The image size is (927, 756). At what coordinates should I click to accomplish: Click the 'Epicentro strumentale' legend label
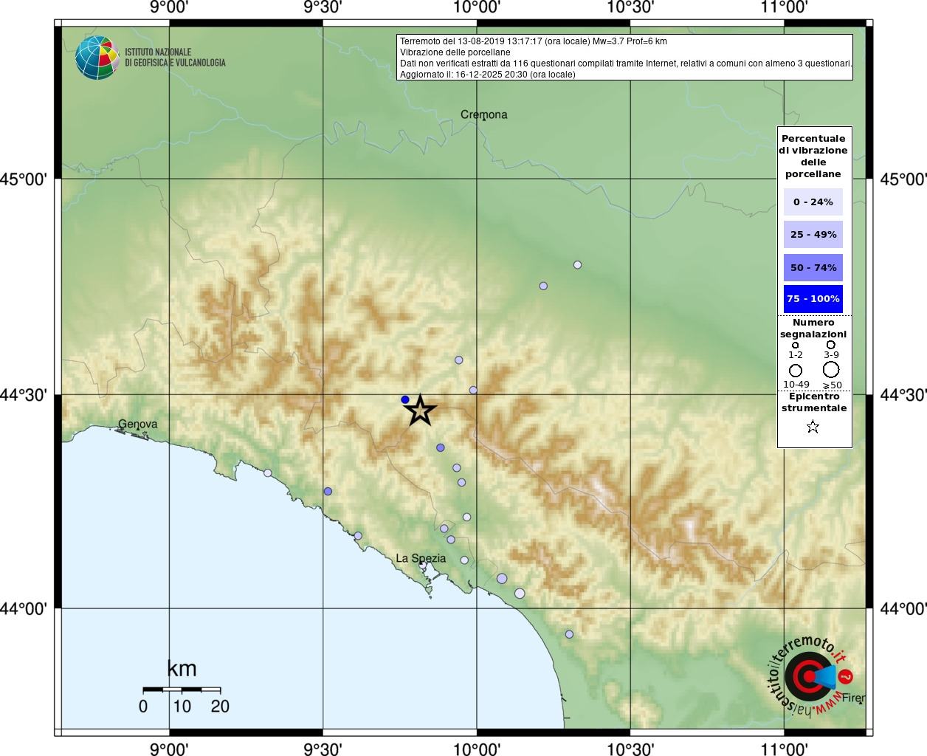click(x=814, y=402)
